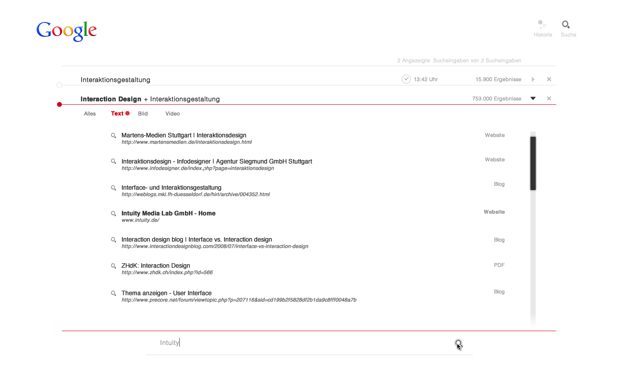Switch to the Video filter tab
618x386 pixels.
coord(173,114)
